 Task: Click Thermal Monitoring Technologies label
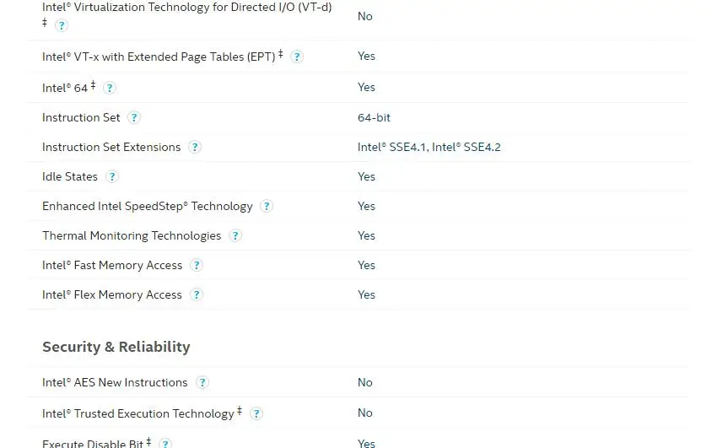point(132,235)
